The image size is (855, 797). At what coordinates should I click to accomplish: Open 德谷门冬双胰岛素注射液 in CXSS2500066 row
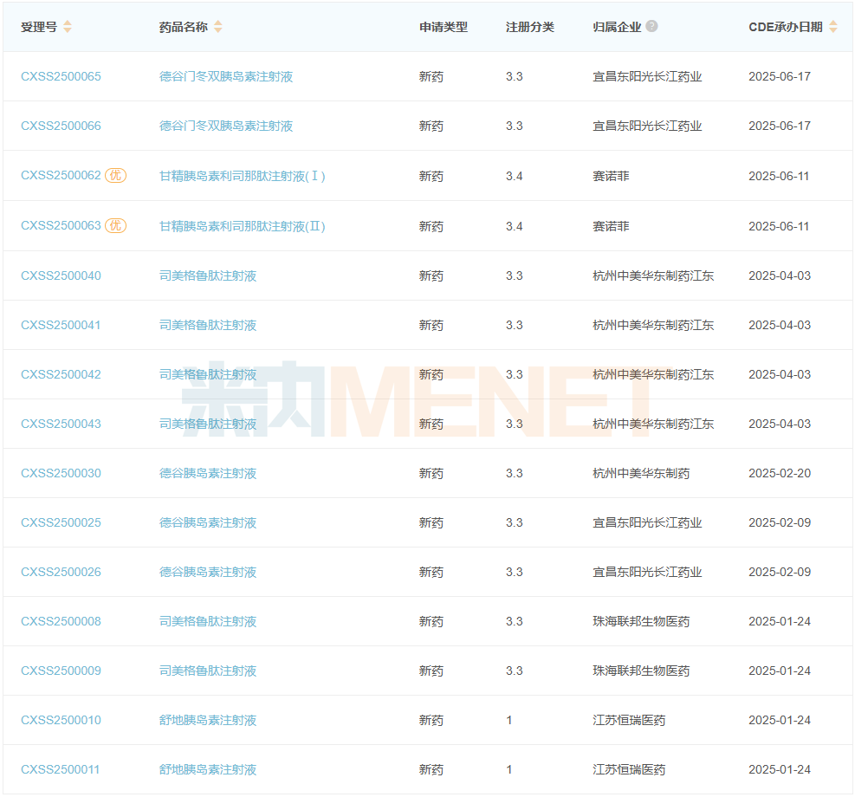pyautogui.click(x=226, y=126)
